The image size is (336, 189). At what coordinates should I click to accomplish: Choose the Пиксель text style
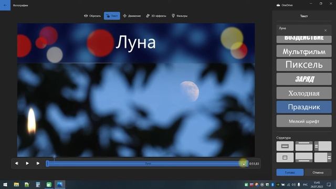tap(304, 65)
